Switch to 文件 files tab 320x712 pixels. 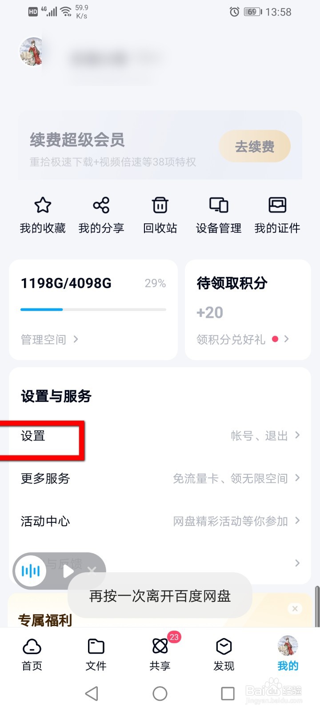pyautogui.click(x=96, y=654)
